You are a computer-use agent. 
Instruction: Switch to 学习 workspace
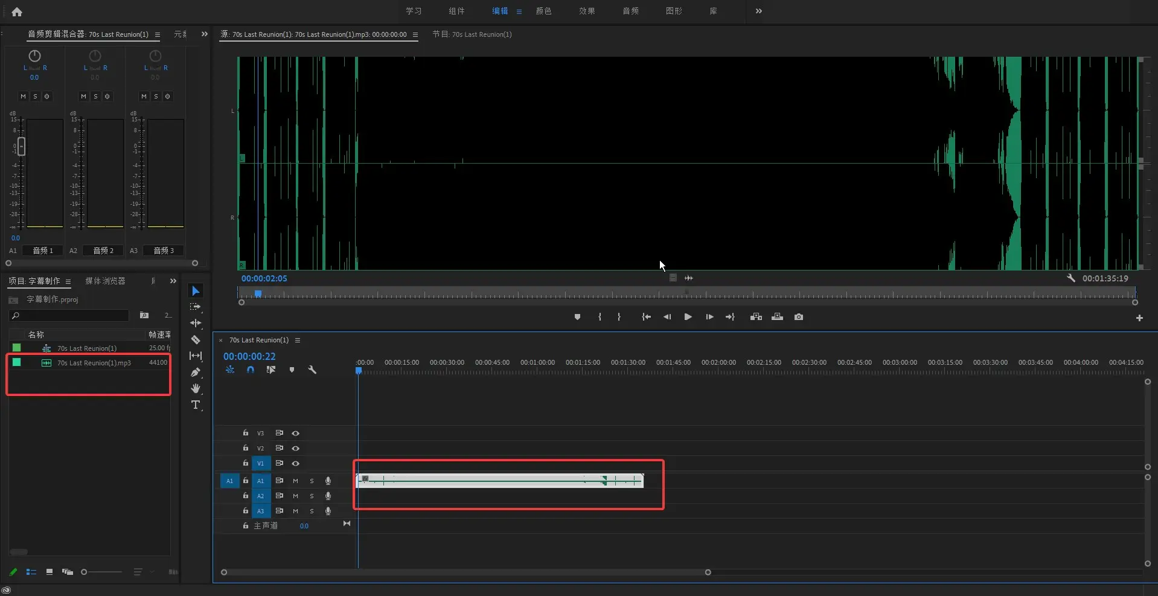414,11
